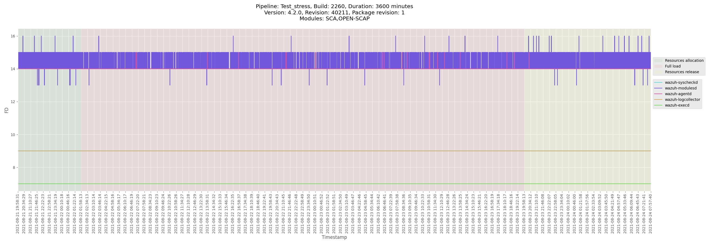Click the Resources release legend label

tap(682, 72)
